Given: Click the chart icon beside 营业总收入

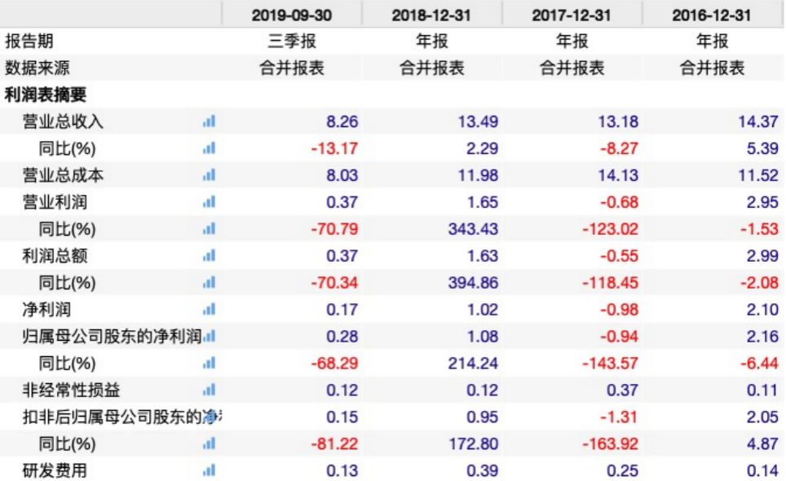Looking at the screenshot, I should (x=209, y=122).
